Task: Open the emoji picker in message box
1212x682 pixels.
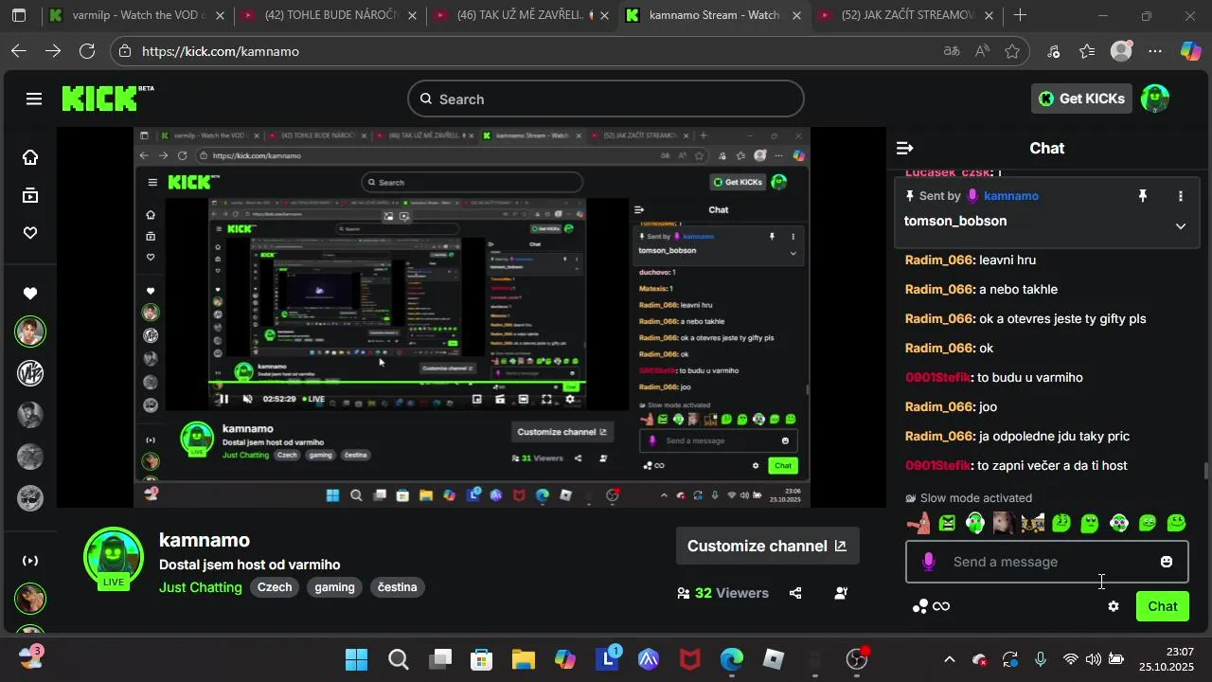Action: tap(1167, 562)
